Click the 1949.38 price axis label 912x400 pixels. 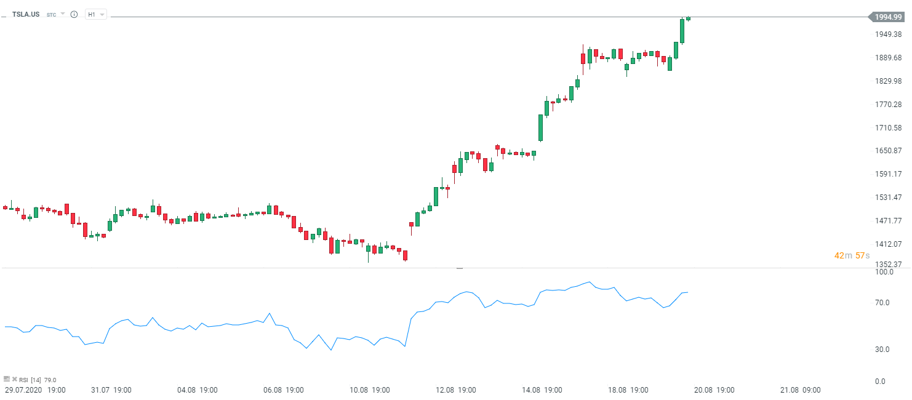tap(888, 34)
